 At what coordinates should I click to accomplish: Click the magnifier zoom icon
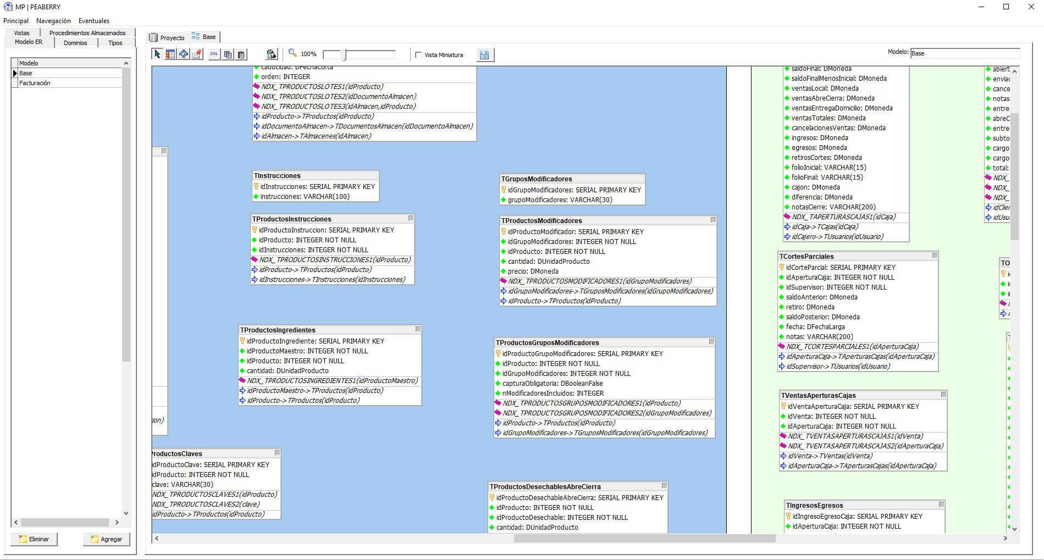(x=293, y=53)
